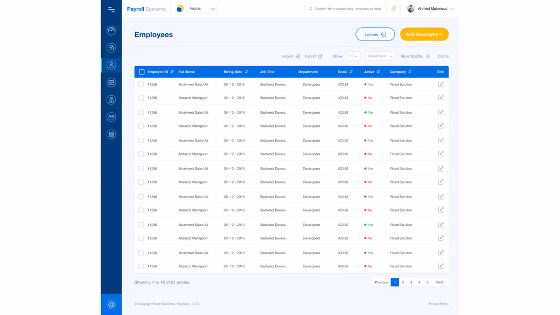Screen dimensions: 560x315
Task: Click the briefcase icon in sidebar
Action: point(111,83)
